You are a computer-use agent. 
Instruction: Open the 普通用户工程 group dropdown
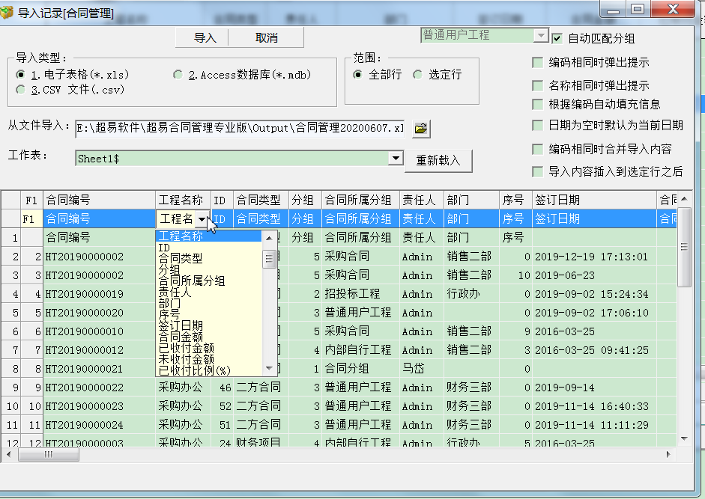coord(540,35)
